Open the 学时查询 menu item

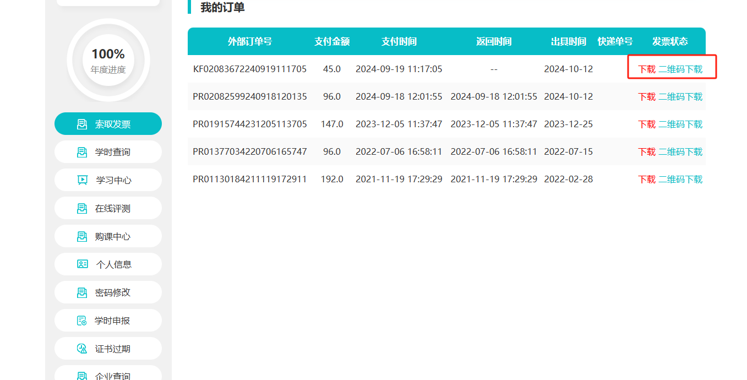[108, 152]
